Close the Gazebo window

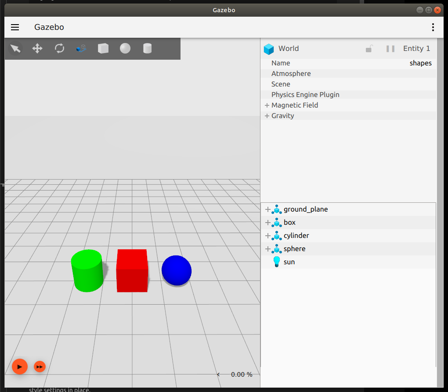[437, 10]
